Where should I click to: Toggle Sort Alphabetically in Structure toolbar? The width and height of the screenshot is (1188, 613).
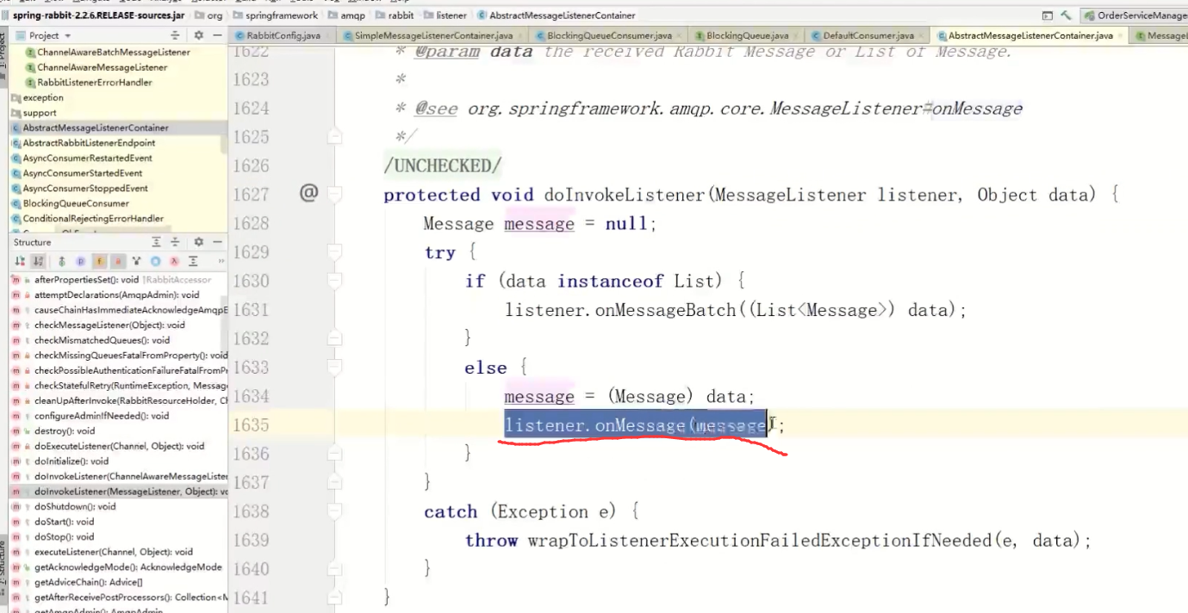pyautogui.click(x=38, y=261)
